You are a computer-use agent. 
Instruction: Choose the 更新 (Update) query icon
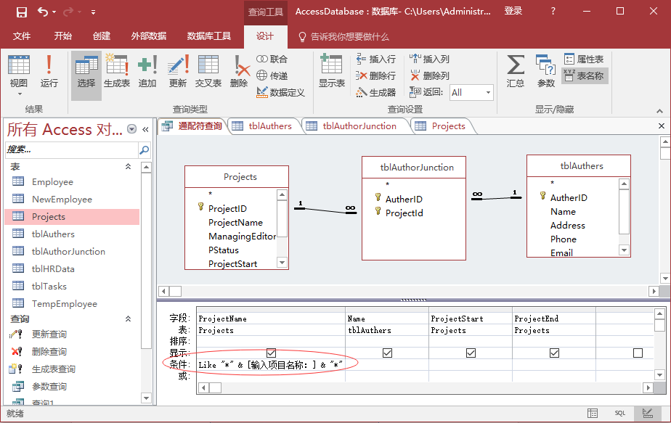178,71
